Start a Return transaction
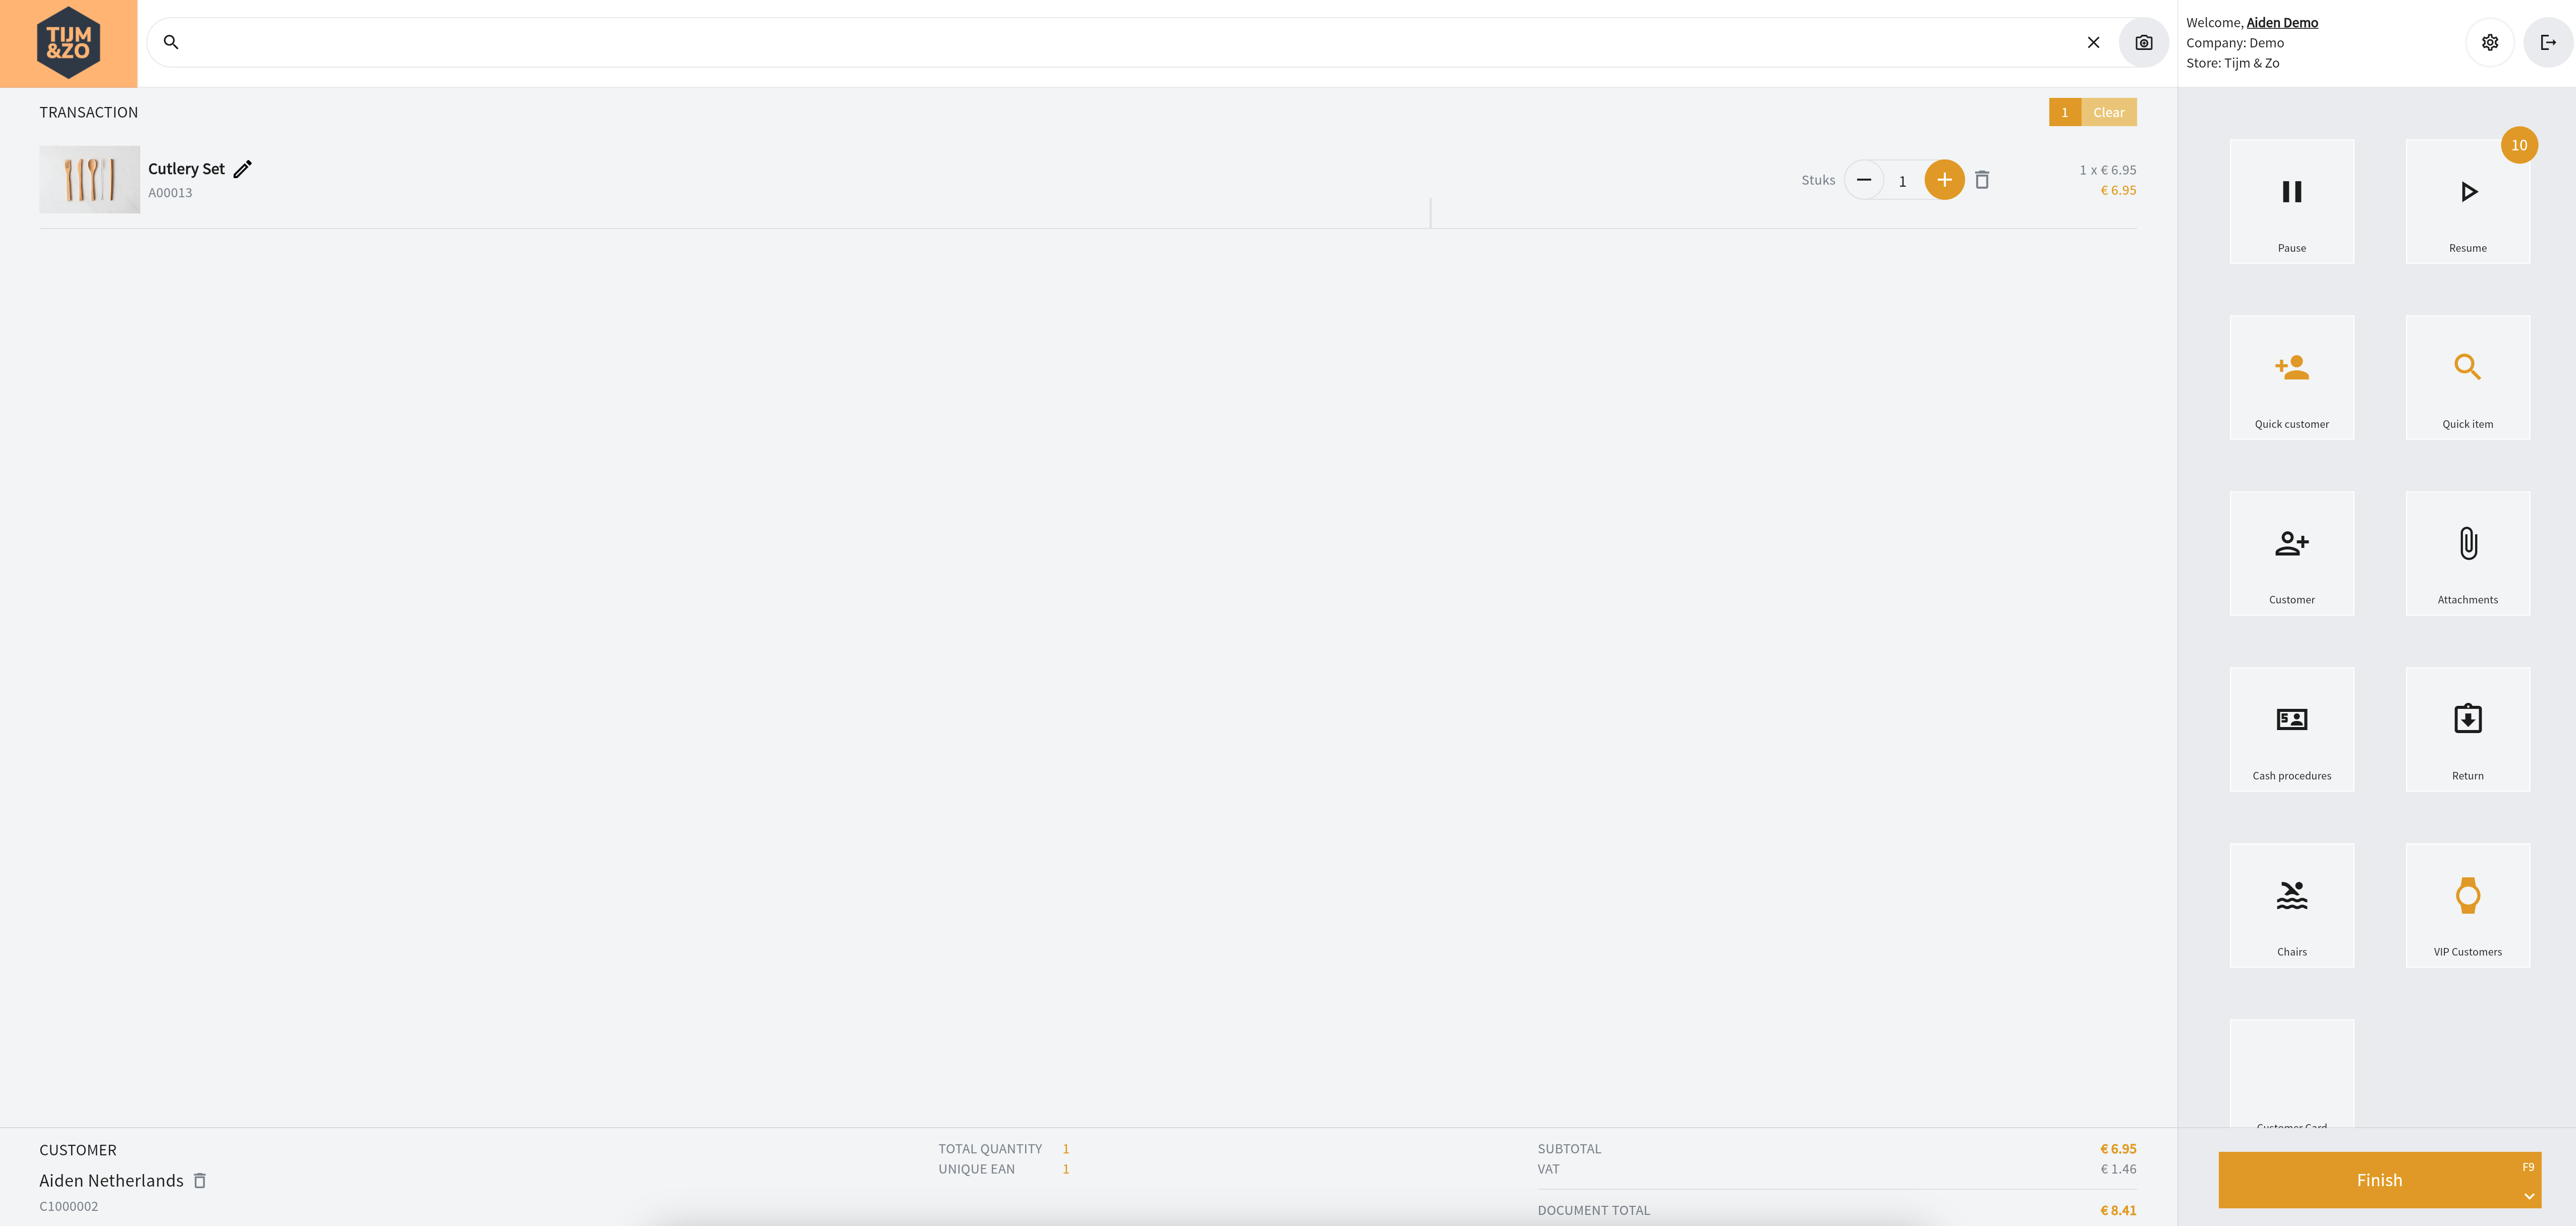The height and width of the screenshot is (1226, 2576). coord(2467,730)
